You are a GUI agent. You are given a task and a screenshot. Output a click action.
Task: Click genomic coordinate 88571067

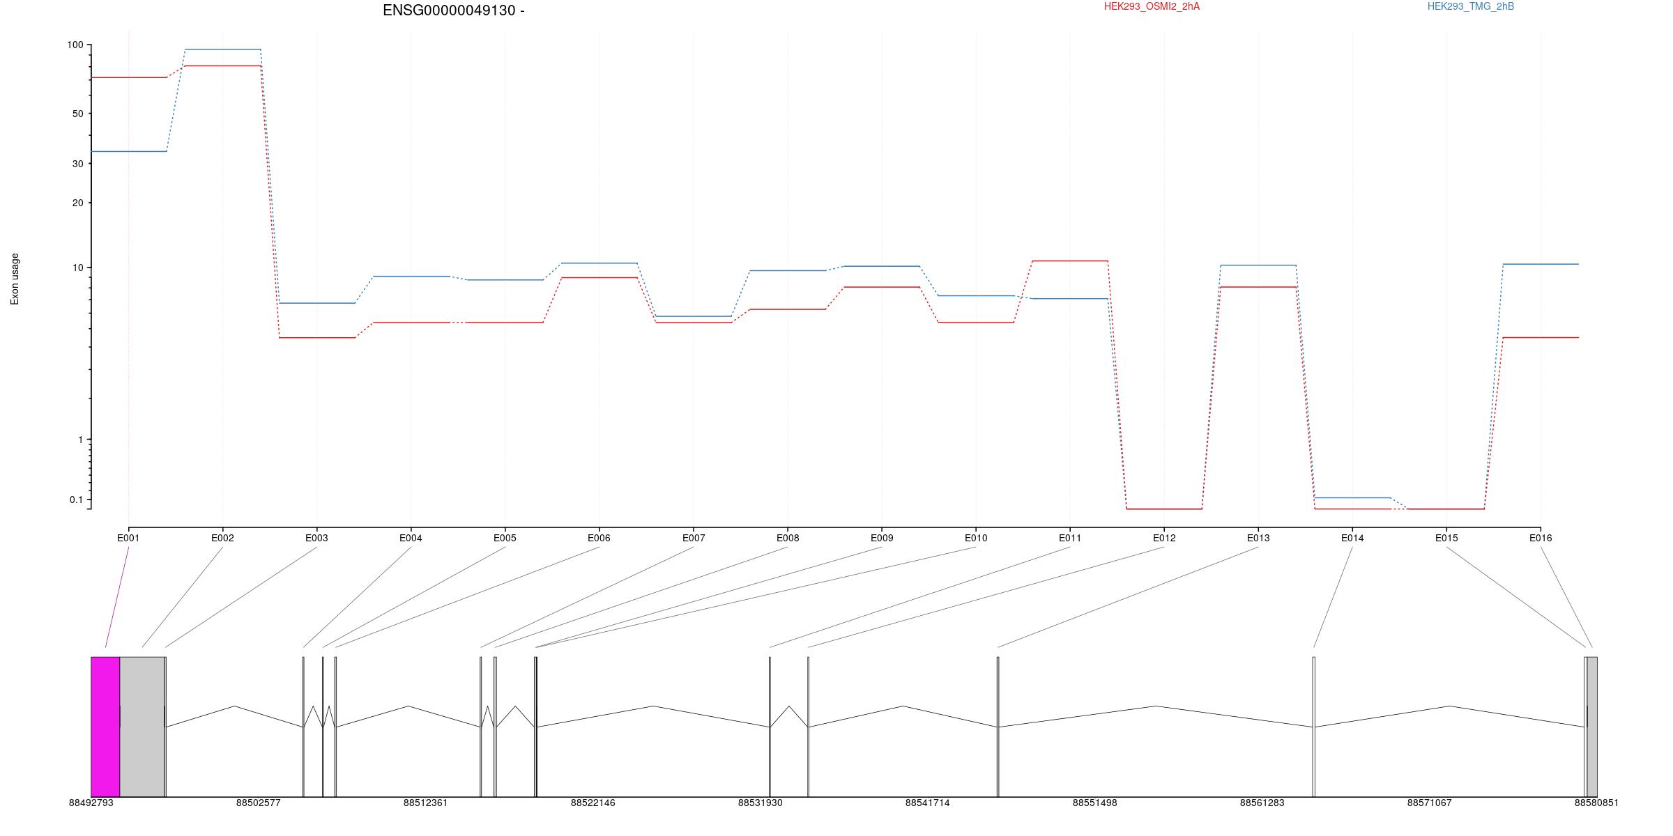(x=1430, y=803)
